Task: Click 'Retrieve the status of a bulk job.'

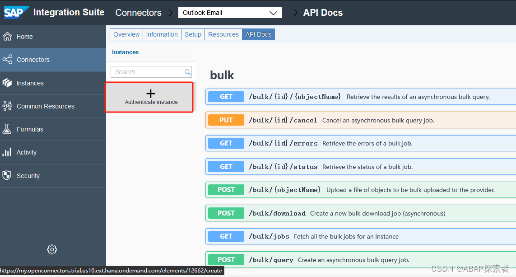Action: 367,167
